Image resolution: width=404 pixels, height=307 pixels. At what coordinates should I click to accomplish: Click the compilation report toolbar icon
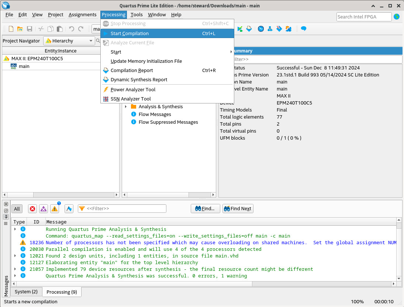point(249,29)
